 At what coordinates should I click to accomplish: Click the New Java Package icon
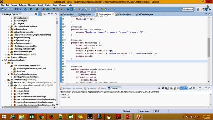pos(44,9)
